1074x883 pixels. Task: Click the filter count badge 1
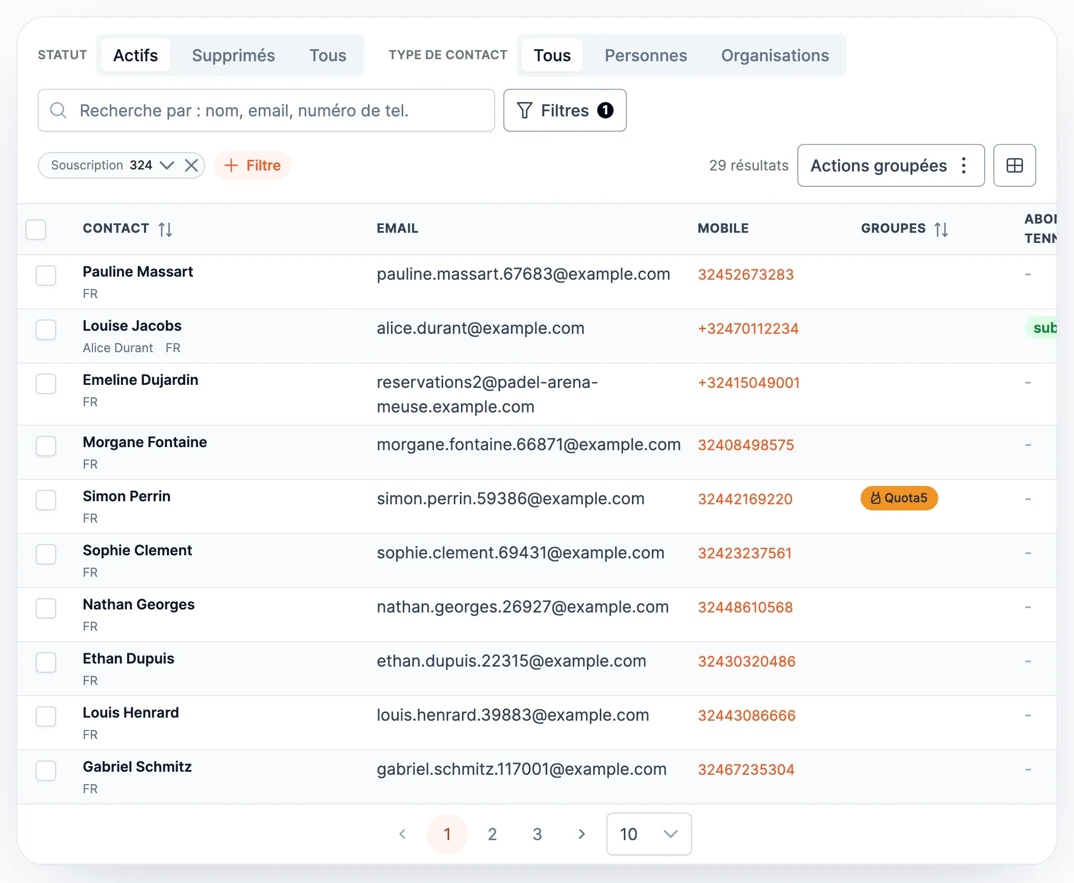(x=605, y=110)
